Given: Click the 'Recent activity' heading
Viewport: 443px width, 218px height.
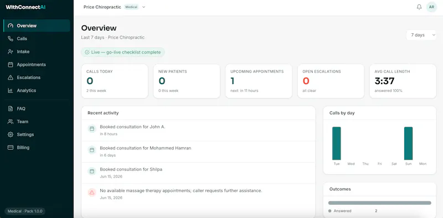Looking at the screenshot, I should (103, 113).
